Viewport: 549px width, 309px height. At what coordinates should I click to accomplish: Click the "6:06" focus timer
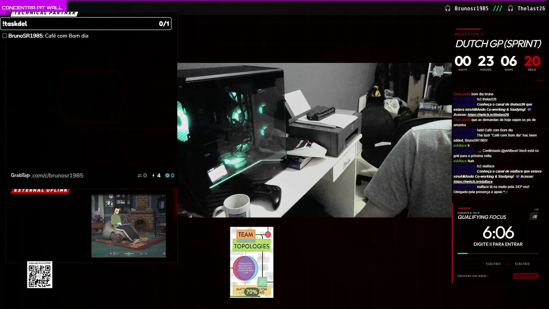tap(498, 233)
